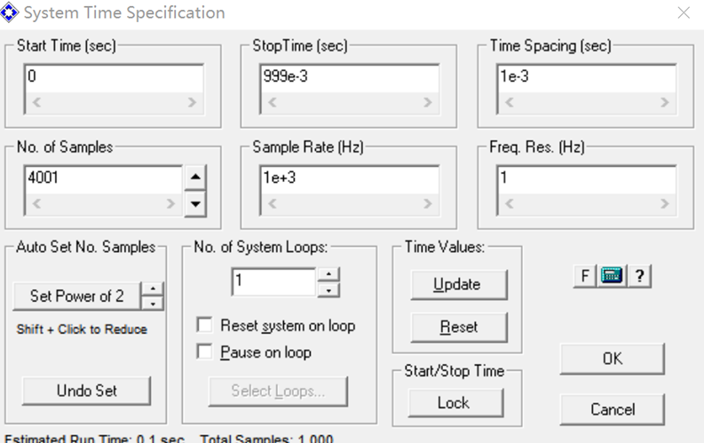Update the time values
This screenshot has height=443, width=704.
click(459, 284)
